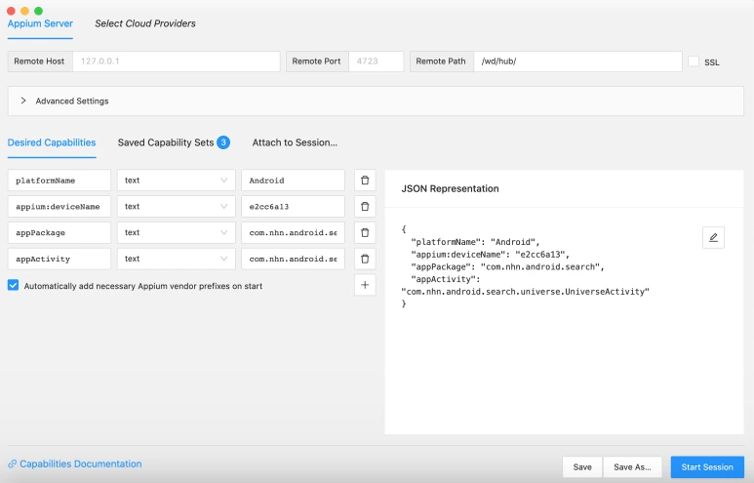
Task: Click the UniverseActivity JSON value line
Action: 525,292
